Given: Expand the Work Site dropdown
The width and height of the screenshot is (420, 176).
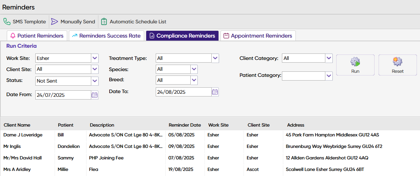Looking at the screenshot, I should (x=95, y=58).
